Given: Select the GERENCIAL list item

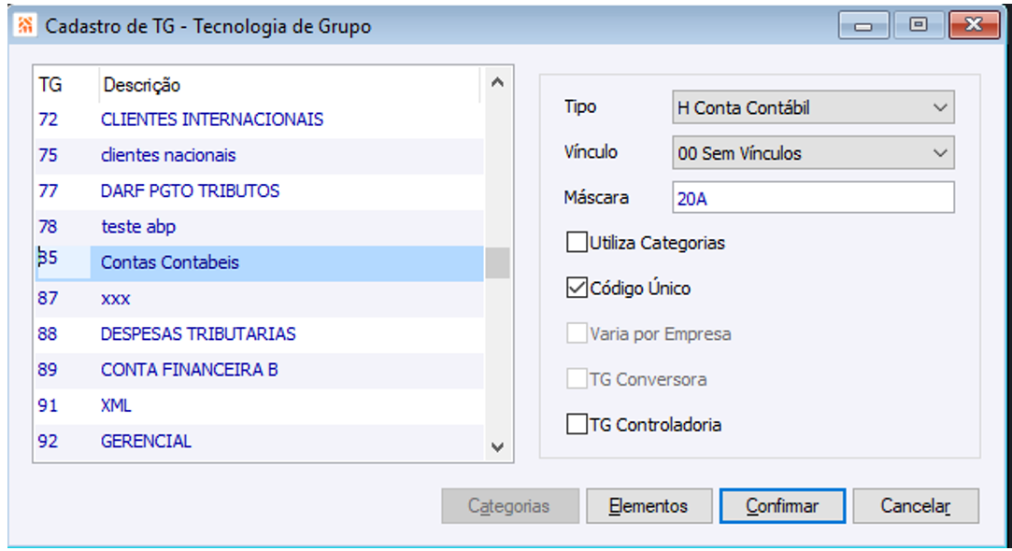Looking at the screenshot, I should [146, 441].
